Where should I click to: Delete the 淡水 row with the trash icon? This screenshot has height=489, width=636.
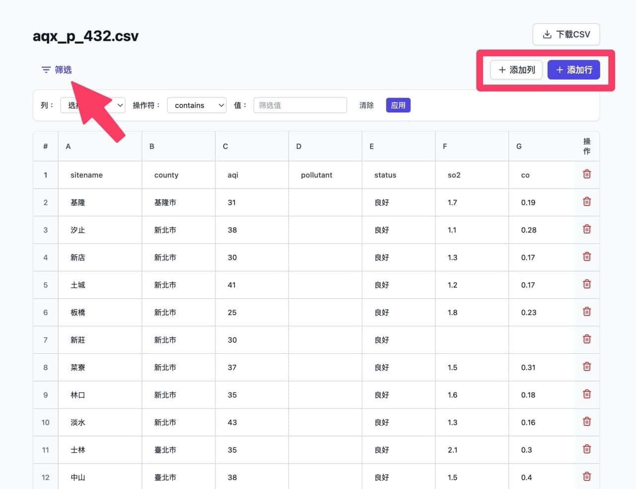(587, 422)
